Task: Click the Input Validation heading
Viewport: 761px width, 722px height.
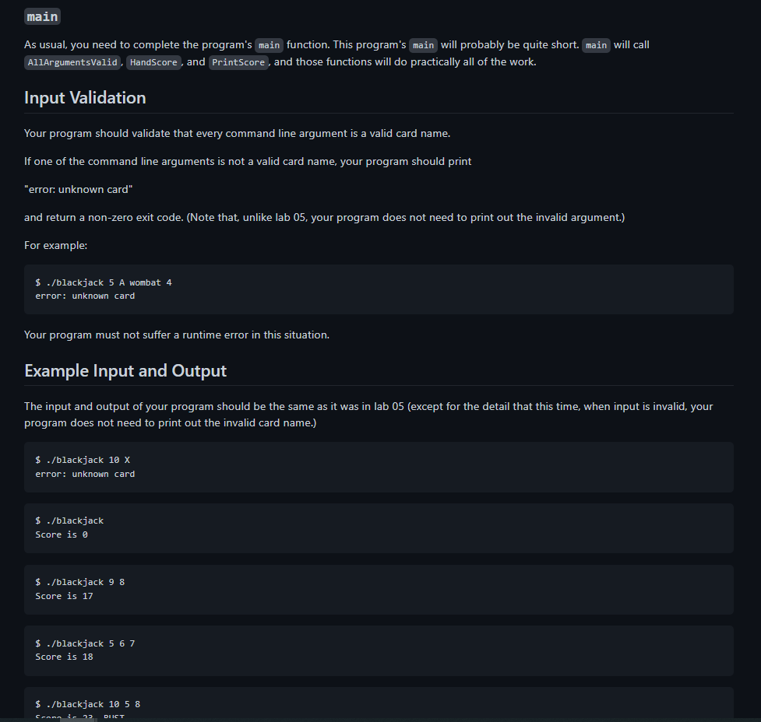Action: pos(85,98)
